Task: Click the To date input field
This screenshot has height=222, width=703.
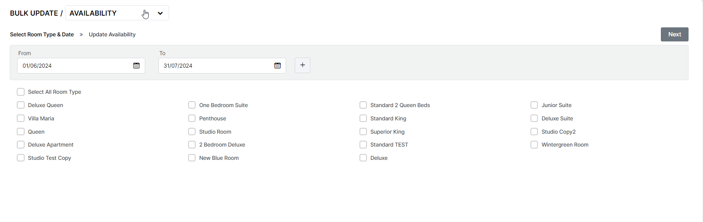Action: 215,66
